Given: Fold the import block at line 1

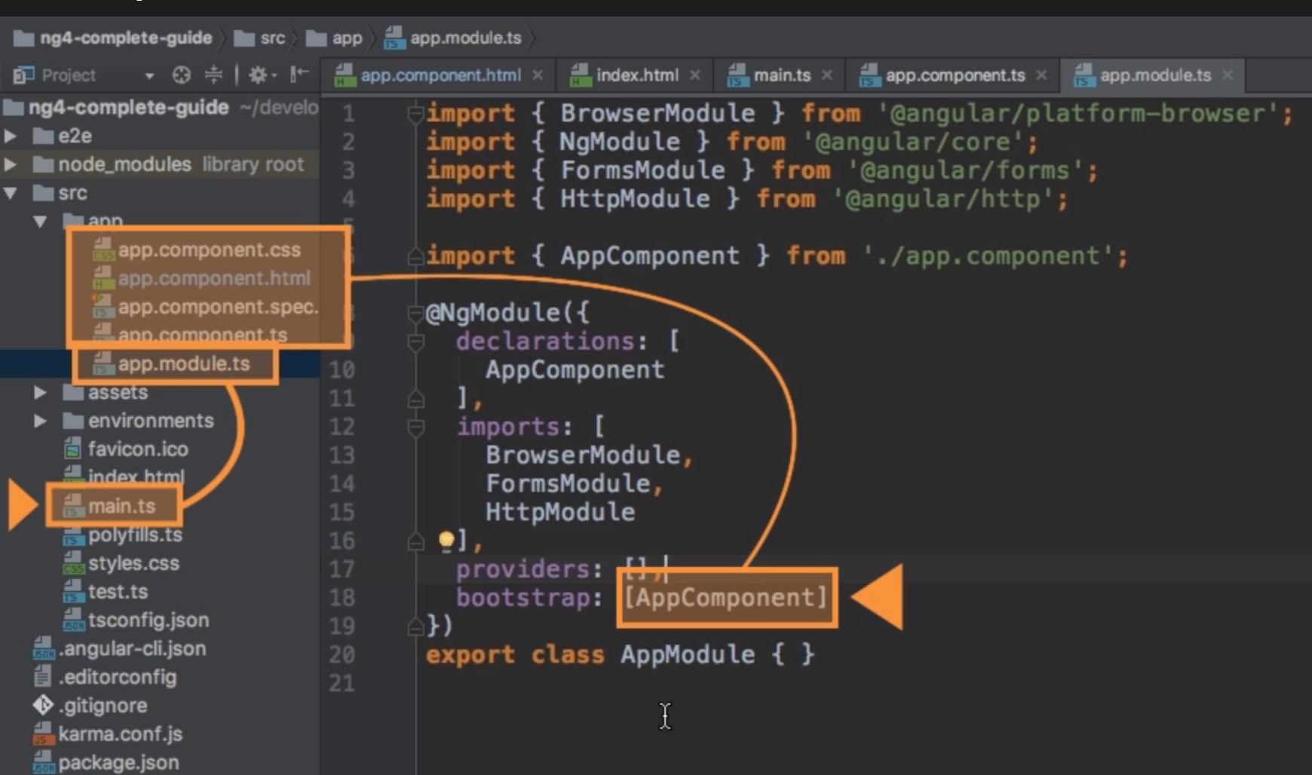Looking at the screenshot, I should pos(415,114).
